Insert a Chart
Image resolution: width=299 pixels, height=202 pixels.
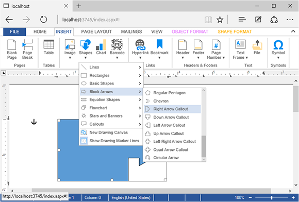click(101, 47)
